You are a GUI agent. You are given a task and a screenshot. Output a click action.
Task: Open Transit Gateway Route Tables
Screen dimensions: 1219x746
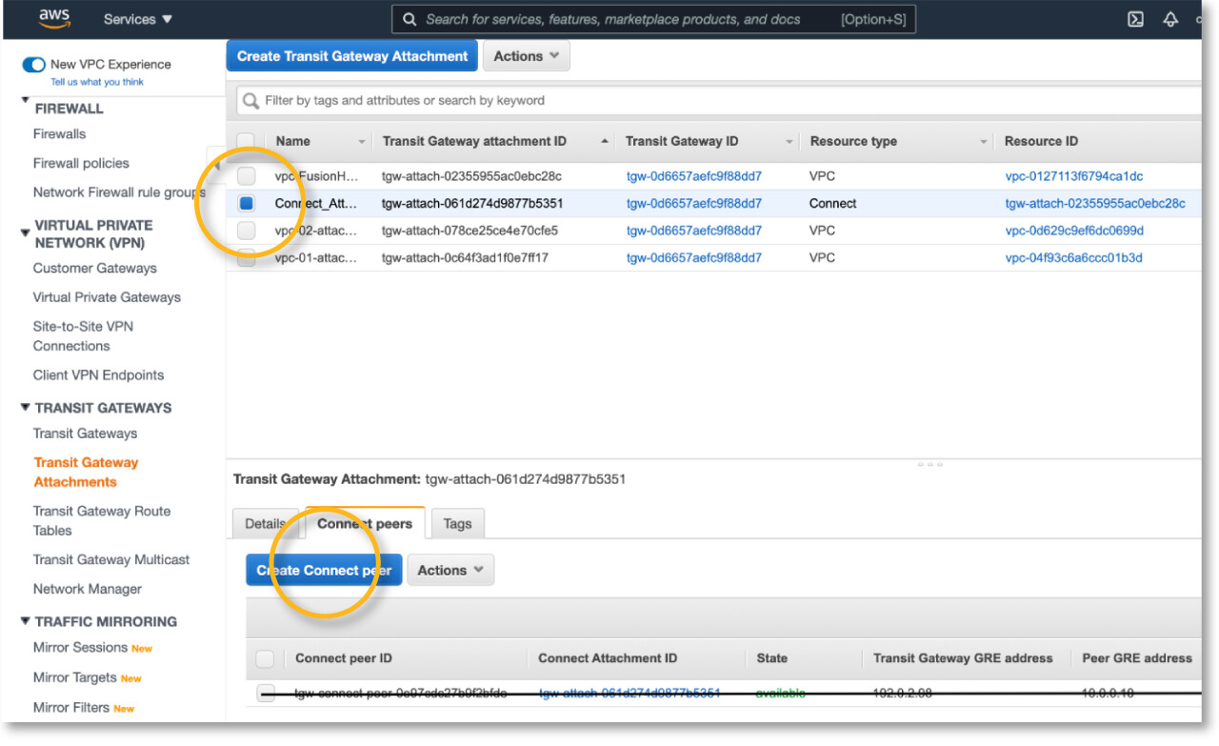pos(102,521)
